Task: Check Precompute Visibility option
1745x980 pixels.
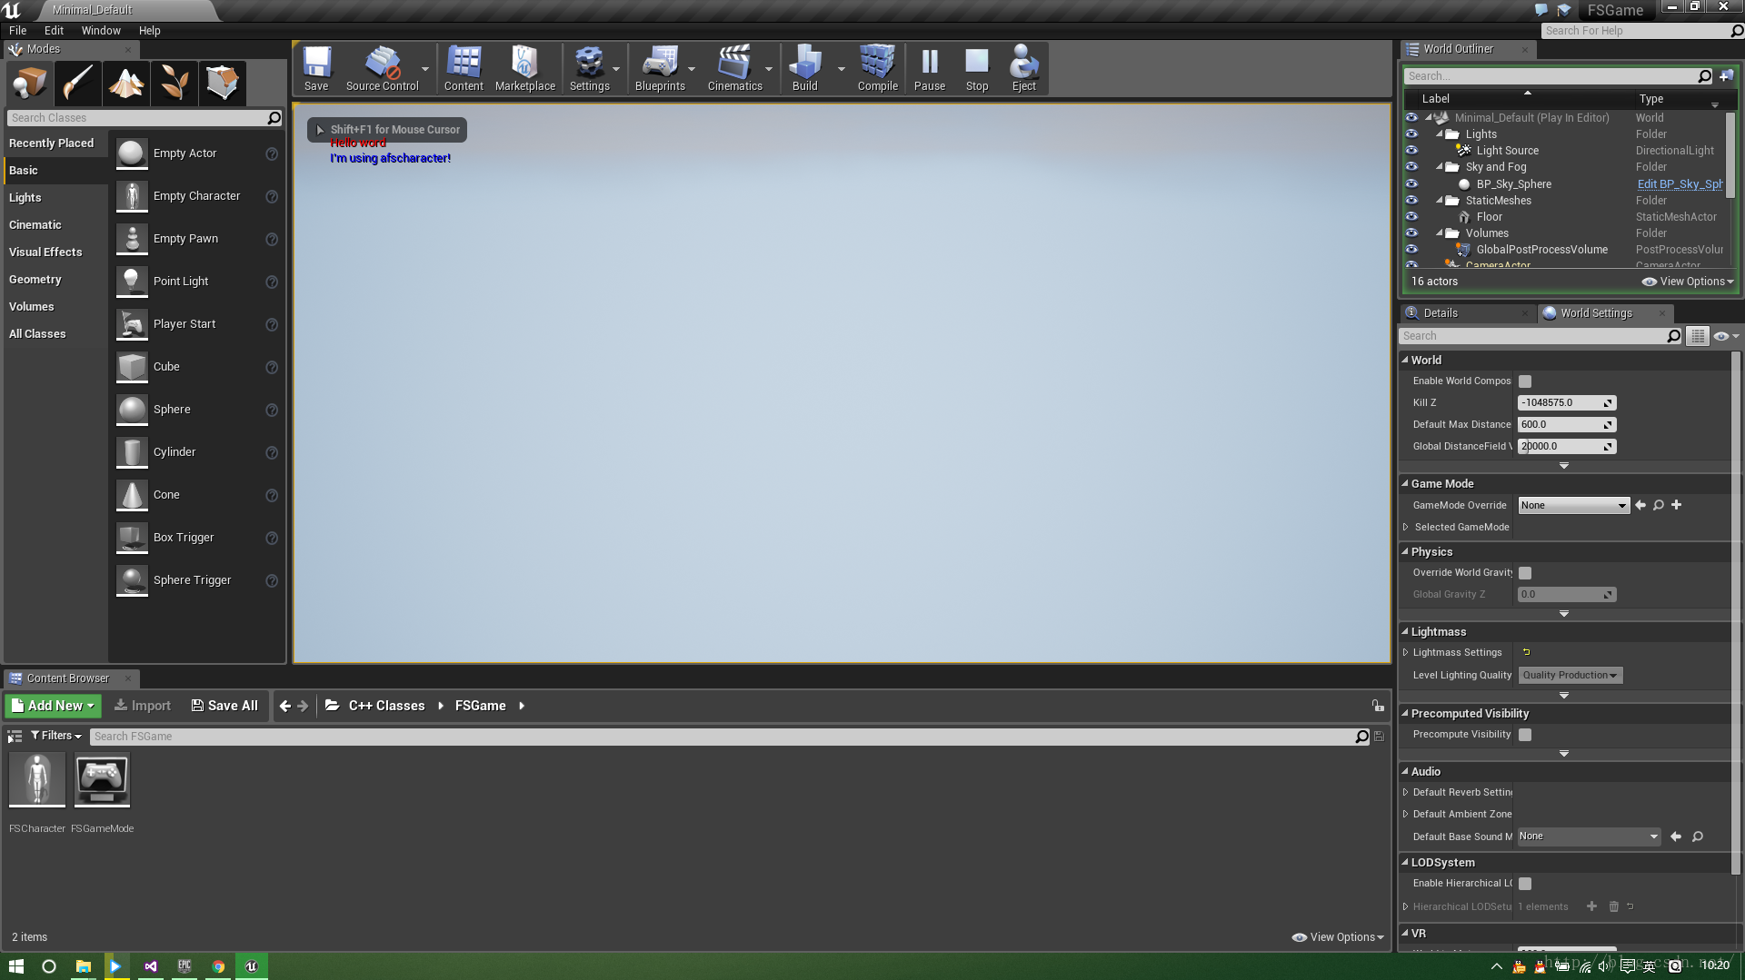Action: [1525, 735]
